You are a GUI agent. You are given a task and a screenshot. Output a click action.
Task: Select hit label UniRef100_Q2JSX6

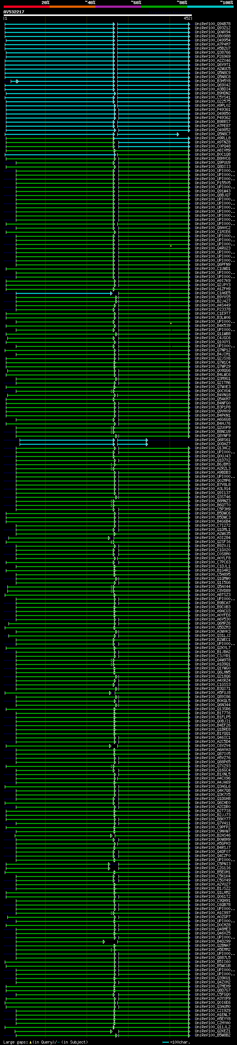pyautogui.click(x=213, y=358)
